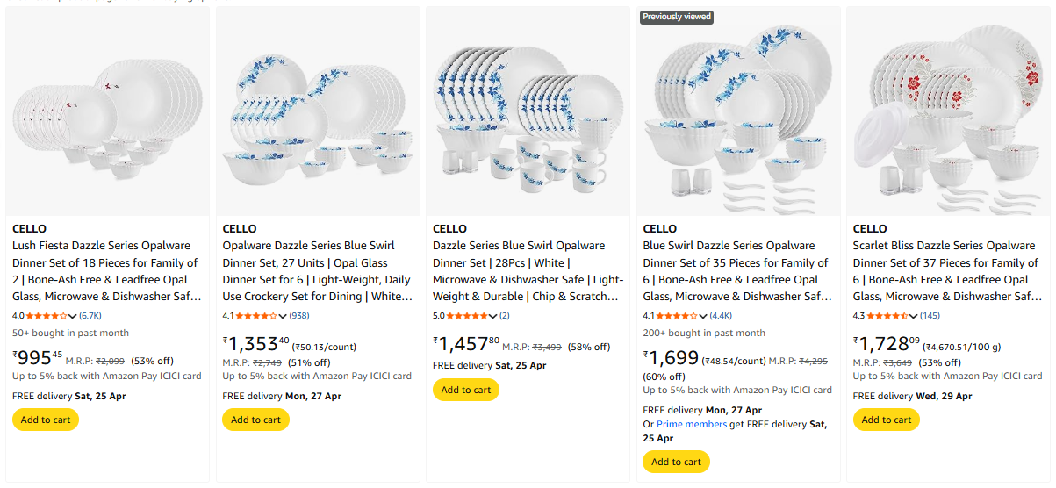This screenshot has width=1056, height=488.
Task: View 4.4K reviews of Blue Swirl 35 Pieces
Action: 721,316
